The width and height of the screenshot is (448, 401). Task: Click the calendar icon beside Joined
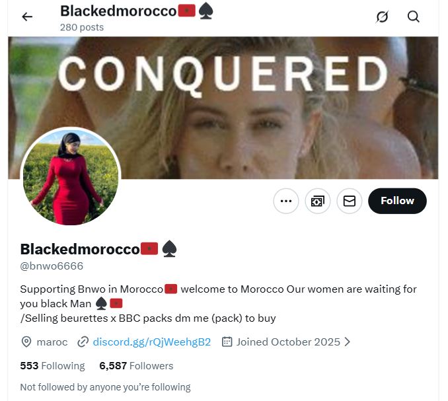click(x=227, y=342)
